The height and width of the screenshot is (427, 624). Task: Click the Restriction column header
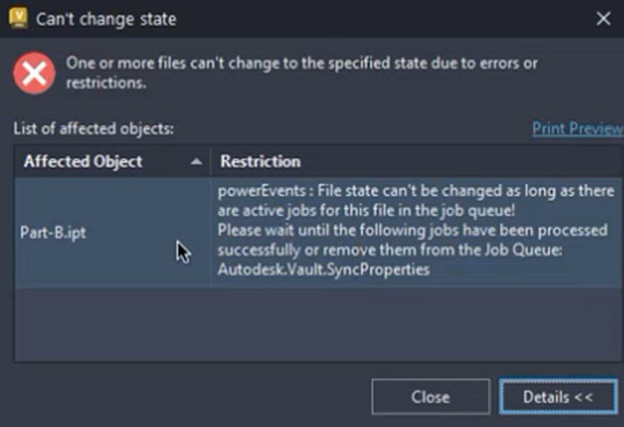coord(259,162)
